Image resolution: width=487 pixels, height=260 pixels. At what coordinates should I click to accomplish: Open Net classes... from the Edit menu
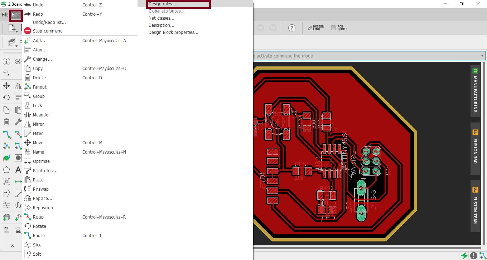pyautogui.click(x=196, y=18)
